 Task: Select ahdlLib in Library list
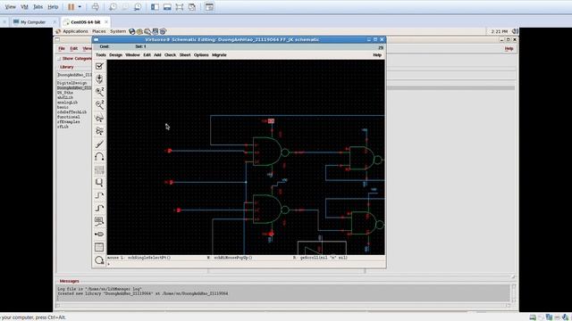click(65, 97)
